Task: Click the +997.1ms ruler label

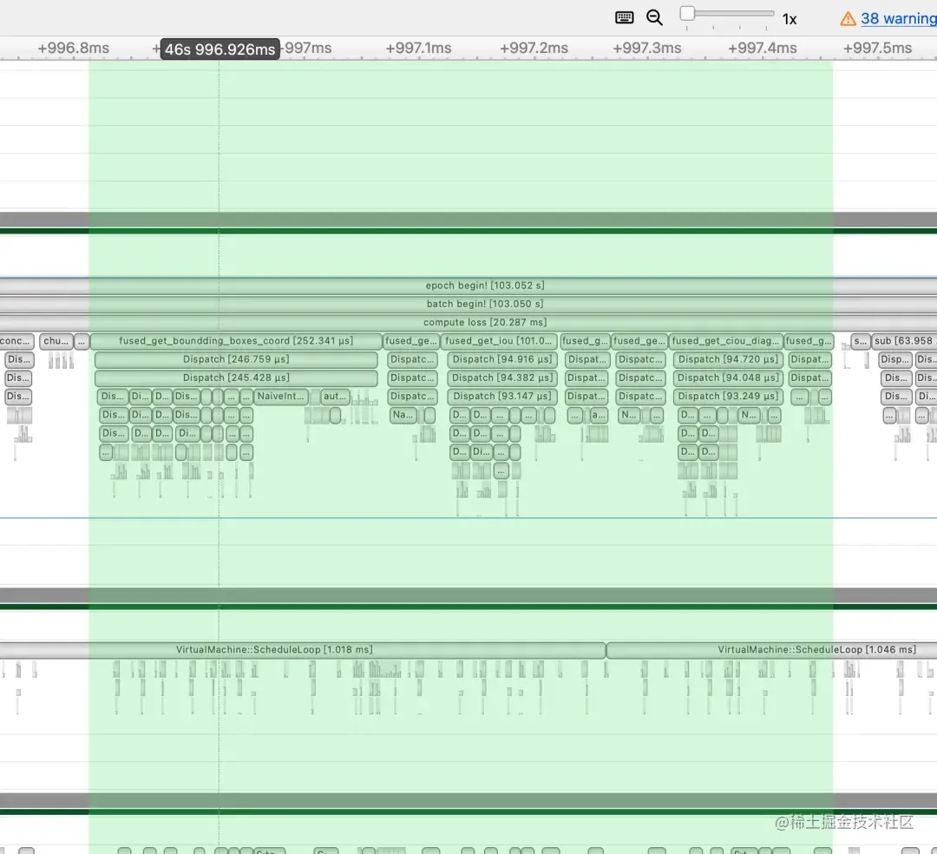Action: pyautogui.click(x=418, y=49)
